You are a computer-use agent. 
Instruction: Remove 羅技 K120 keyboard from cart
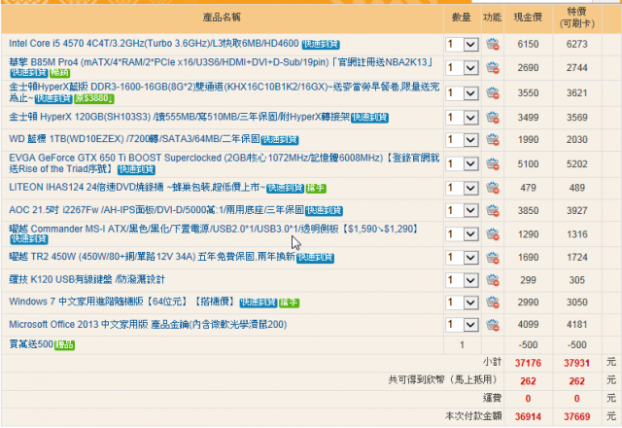pyautogui.click(x=493, y=280)
